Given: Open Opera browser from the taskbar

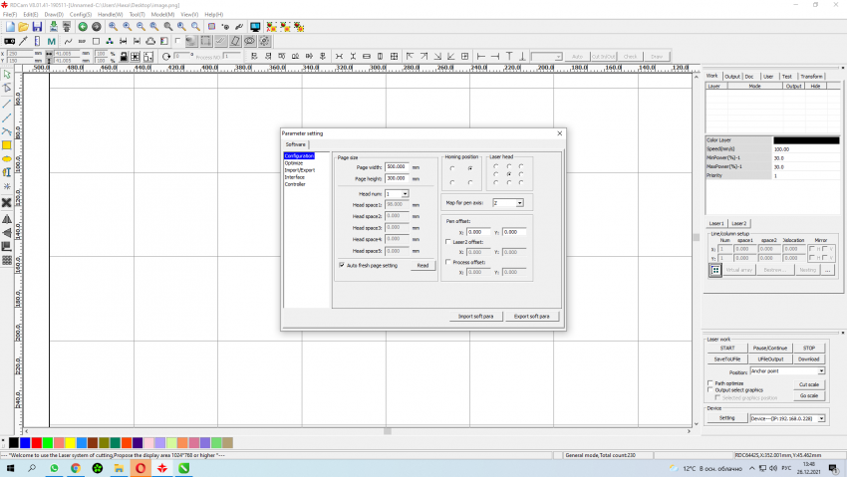Looking at the screenshot, I should [x=140, y=467].
